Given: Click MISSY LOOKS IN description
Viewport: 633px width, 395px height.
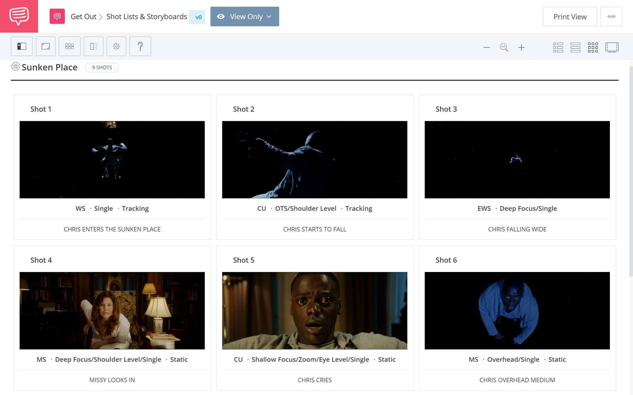Looking at the screenshot, I should click(112, 380).
